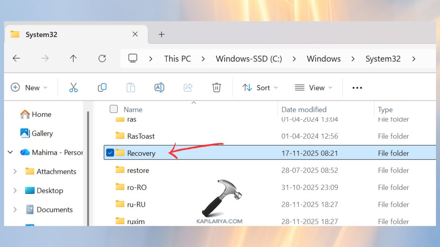Select the Cut icon in the toolbar
Viewport: 440px width, 247px height.
[73, 87]
